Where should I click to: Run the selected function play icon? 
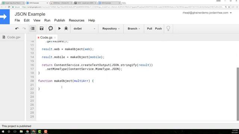click(59, 28)
